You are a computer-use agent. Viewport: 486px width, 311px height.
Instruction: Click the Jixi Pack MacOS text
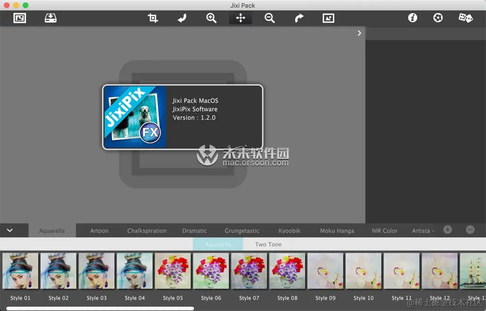tap(195, 100)
